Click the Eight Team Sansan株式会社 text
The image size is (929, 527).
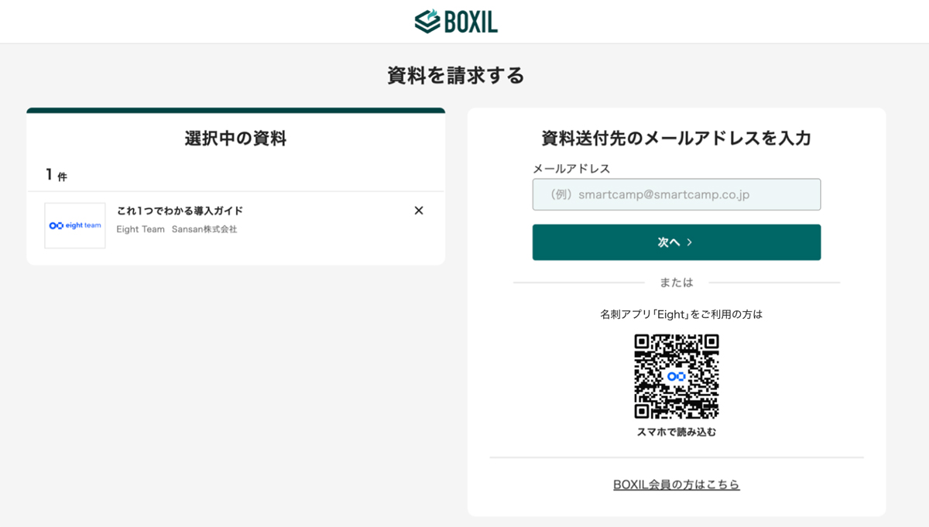coord(177,229)
